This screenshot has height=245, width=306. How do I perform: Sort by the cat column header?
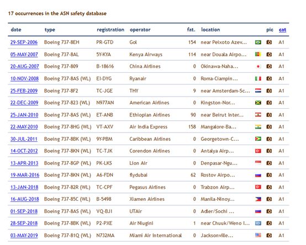click(282, 30)
